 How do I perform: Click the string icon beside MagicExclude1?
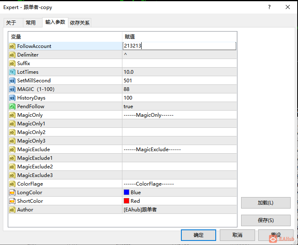click(12, 158)
